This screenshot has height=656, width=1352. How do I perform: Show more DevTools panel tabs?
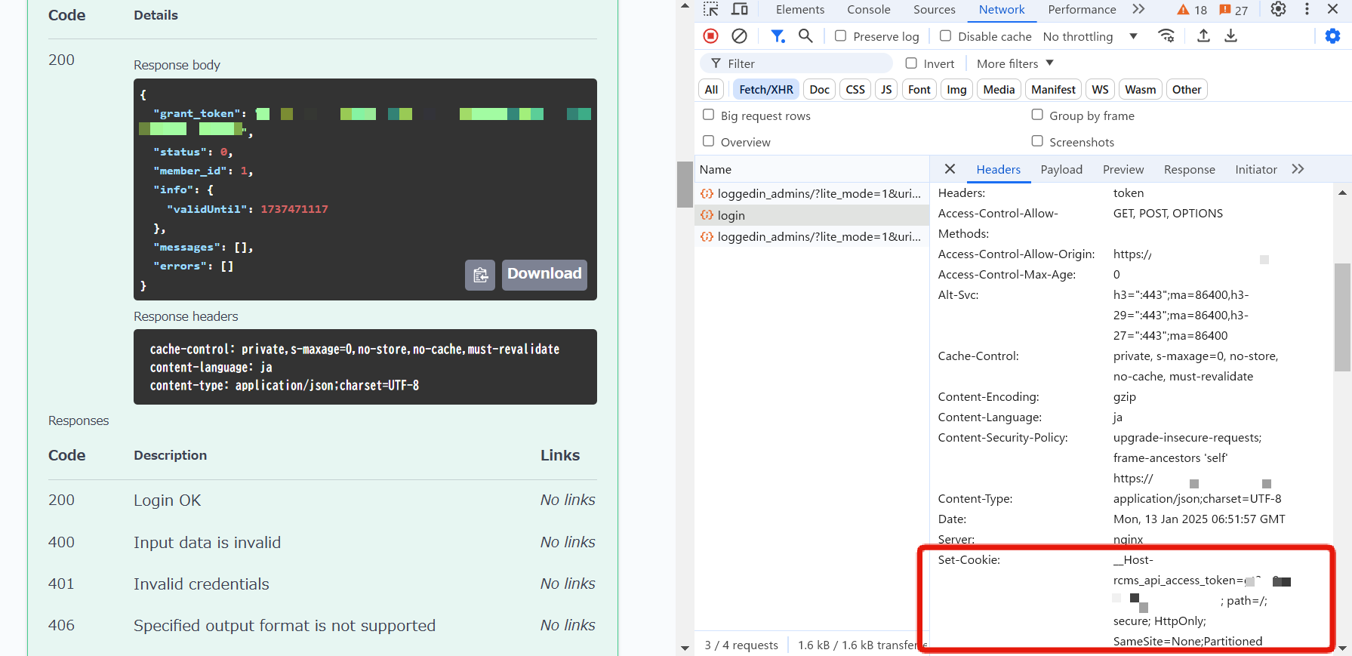click(1138, 9)
